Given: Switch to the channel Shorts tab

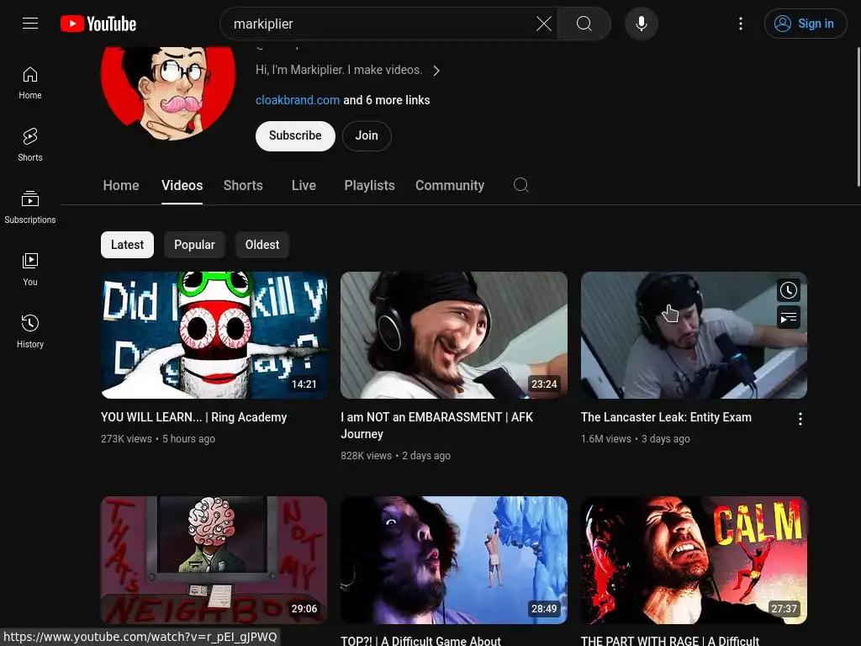Looking at the screenshot, I should [x=243, y=186].
